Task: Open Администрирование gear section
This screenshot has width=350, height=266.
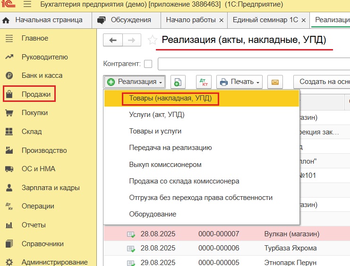Action: 54,262
